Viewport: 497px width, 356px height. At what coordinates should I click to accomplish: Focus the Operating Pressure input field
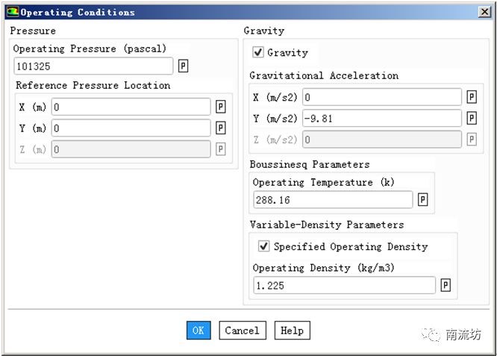click(x=93, y=66)
